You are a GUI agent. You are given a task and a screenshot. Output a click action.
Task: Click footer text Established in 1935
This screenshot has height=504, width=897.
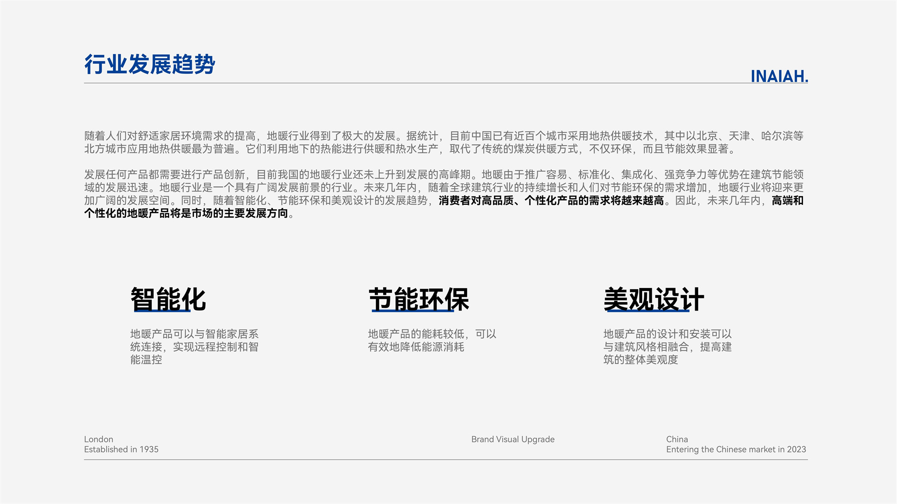coord(121,449)
